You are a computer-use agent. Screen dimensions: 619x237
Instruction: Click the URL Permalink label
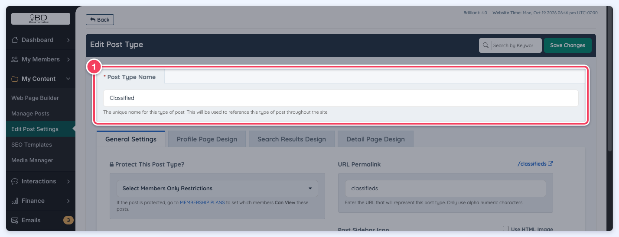tap(359, 164)
